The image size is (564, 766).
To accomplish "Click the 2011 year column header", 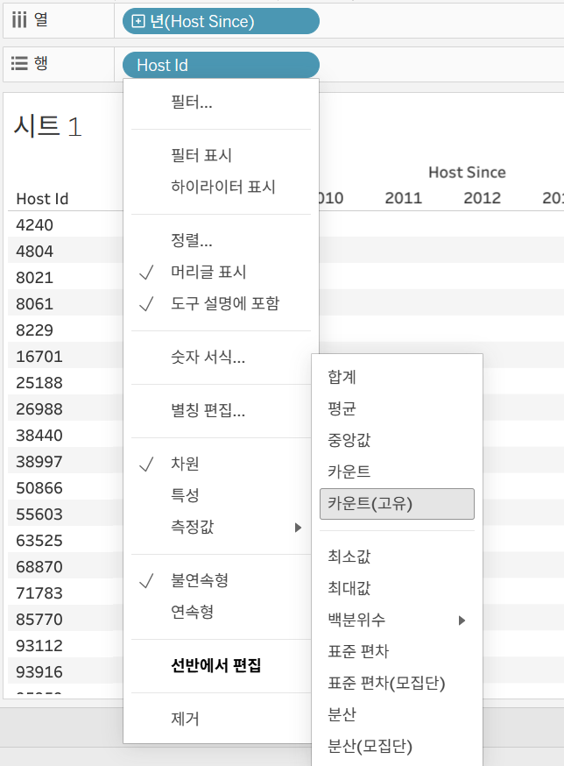I will coord(404,198).
